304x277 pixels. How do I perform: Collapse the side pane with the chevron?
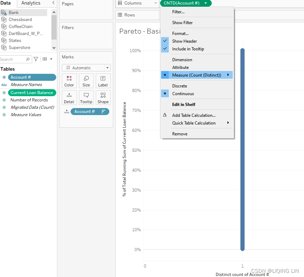(53, 3)
